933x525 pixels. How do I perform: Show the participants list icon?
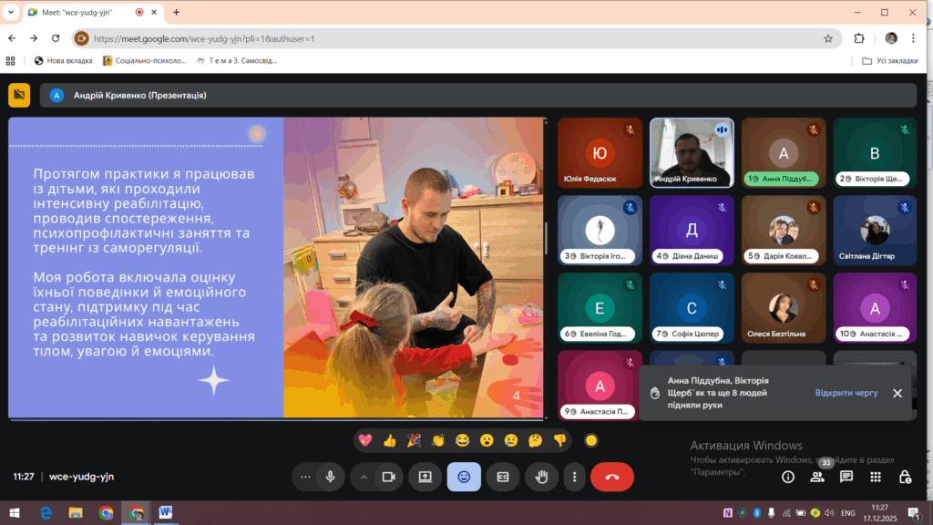817,477
